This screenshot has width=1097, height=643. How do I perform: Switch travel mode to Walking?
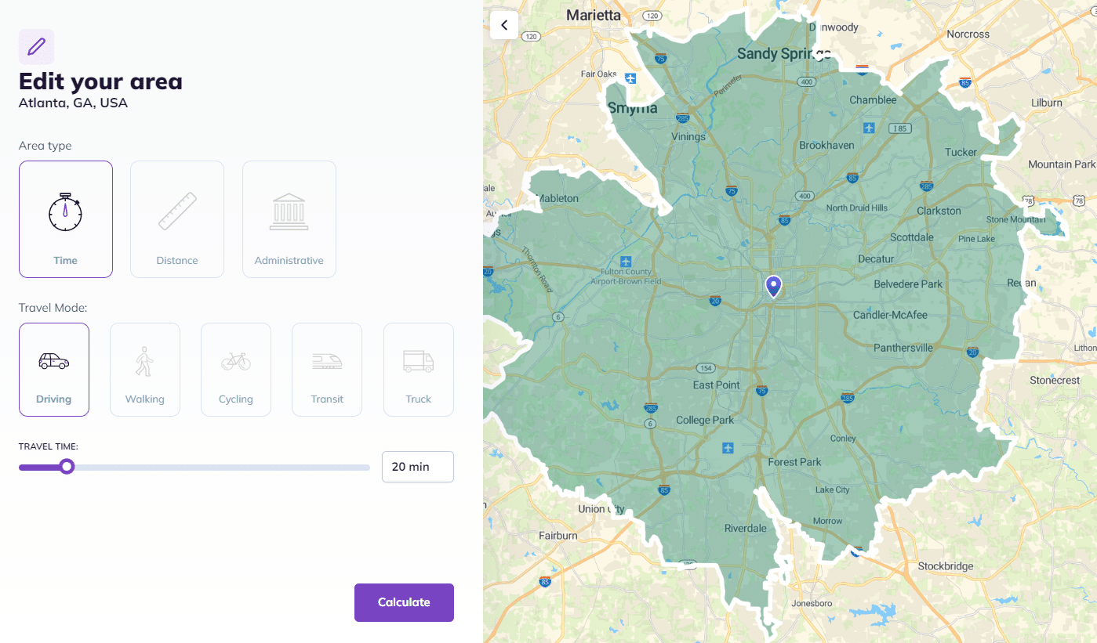pos(145,370)
